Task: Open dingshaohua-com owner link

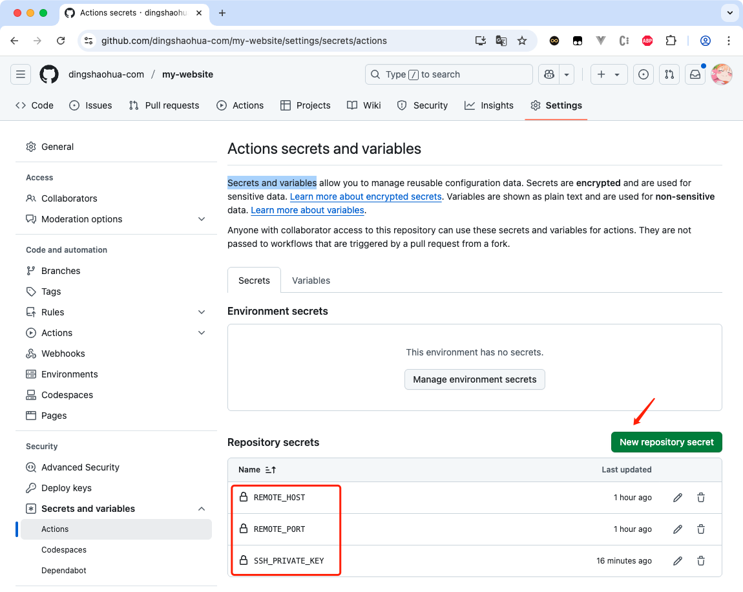Action: tap(106, 74)
